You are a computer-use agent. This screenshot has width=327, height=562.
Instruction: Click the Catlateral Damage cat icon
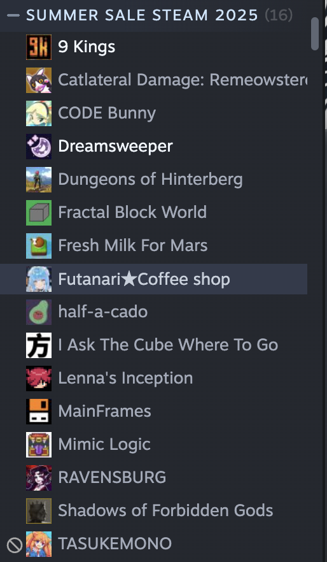[x=39, y=80]
